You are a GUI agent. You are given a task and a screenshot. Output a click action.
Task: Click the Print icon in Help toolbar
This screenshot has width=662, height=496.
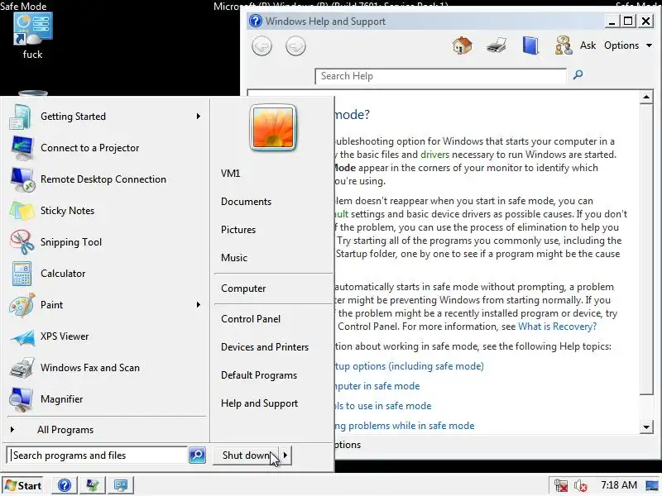coord(496,45)
